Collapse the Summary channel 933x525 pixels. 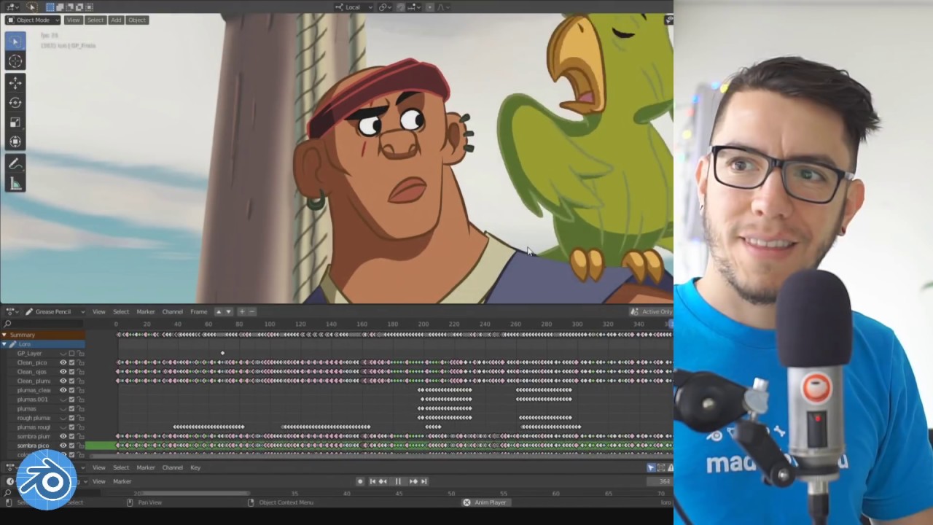click(4, 335)
